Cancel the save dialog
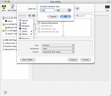The width and height of the screenshot is (111, 96). pos(73,60)
